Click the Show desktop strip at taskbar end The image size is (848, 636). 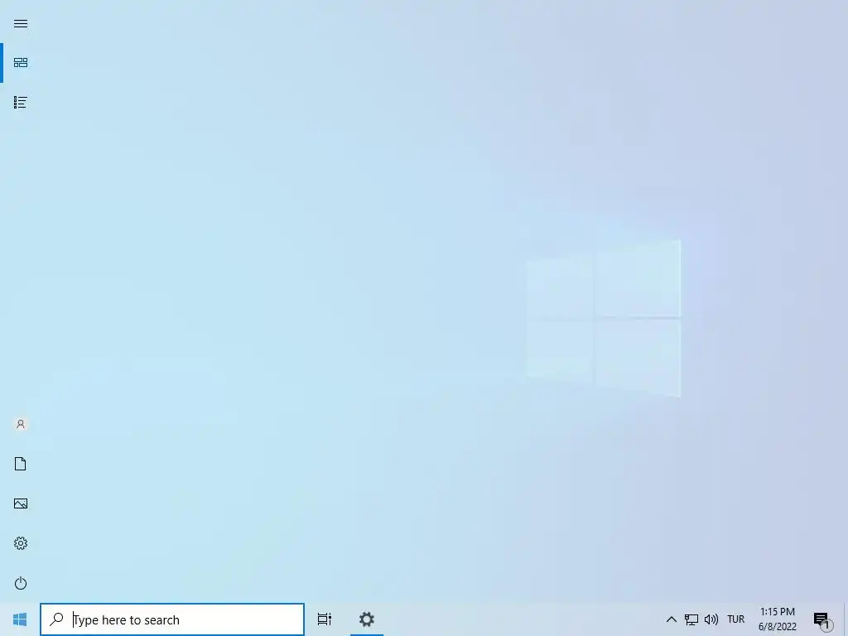846,619
